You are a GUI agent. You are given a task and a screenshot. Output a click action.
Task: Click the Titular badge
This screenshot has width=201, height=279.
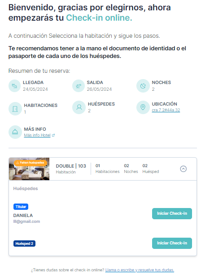coord(21,207)
